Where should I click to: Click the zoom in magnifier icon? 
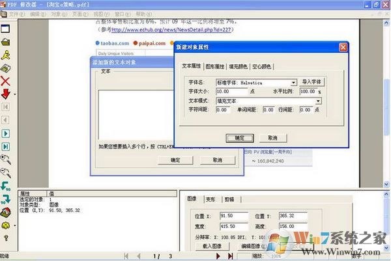point(5,159)
